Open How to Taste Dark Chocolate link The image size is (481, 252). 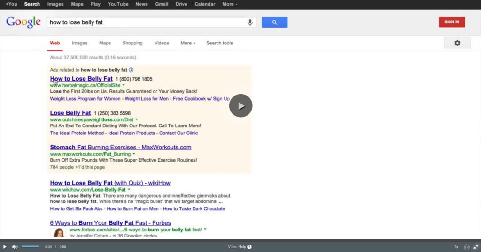point(194,208)
